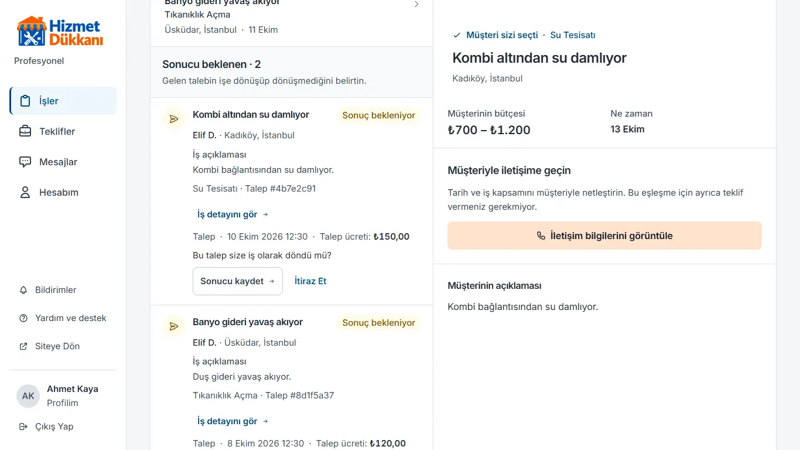This screenshot has height=450, width=800.
Task: Open the İşler menu item
Action: point(63,101)
